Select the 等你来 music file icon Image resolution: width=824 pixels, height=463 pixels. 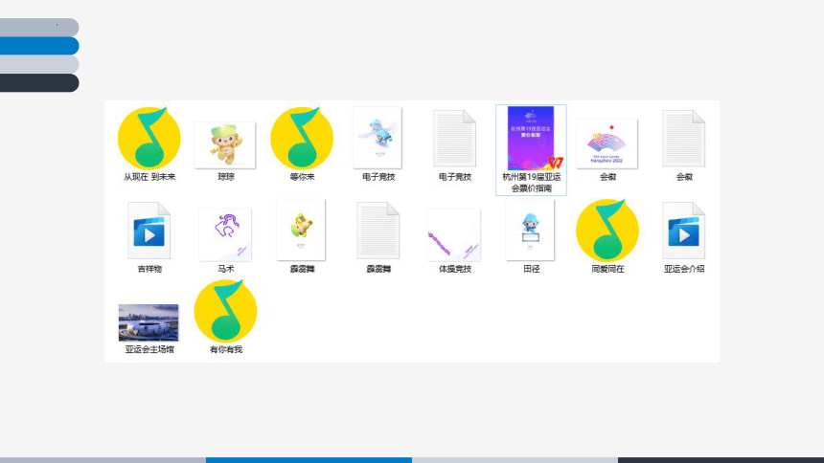[302, 138]
